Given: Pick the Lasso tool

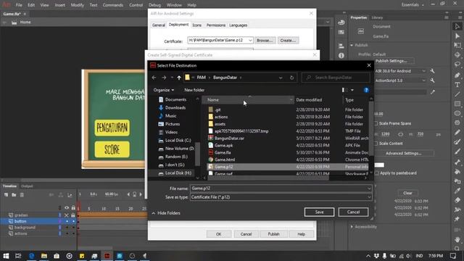Looking at the screenshot, I should pyautogui.click(x=457, y=65).
